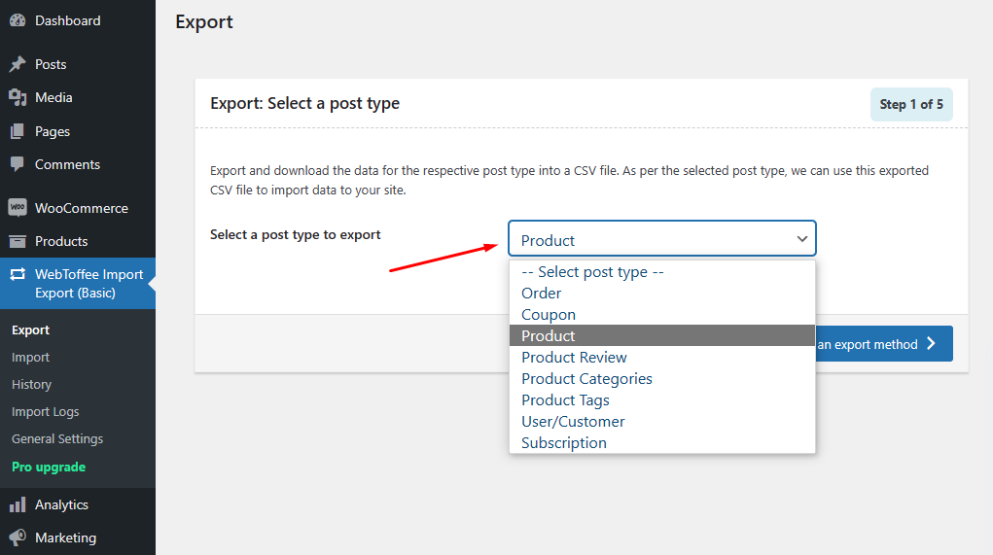
Task: Click the Analytics bar chart icon
Action: [18, 504]
